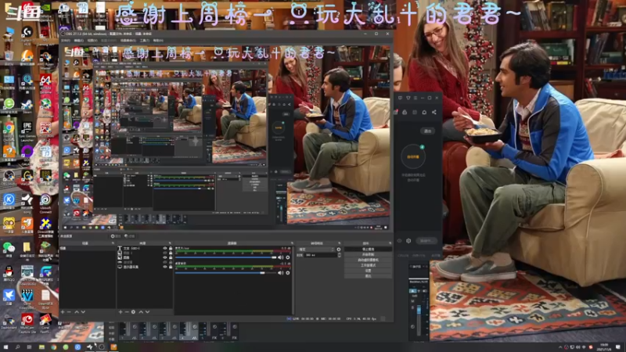The height and width of the screenshot is (352, 626).
Task: Pop out the Sources dock panel
Action: (x=170, y=243)
